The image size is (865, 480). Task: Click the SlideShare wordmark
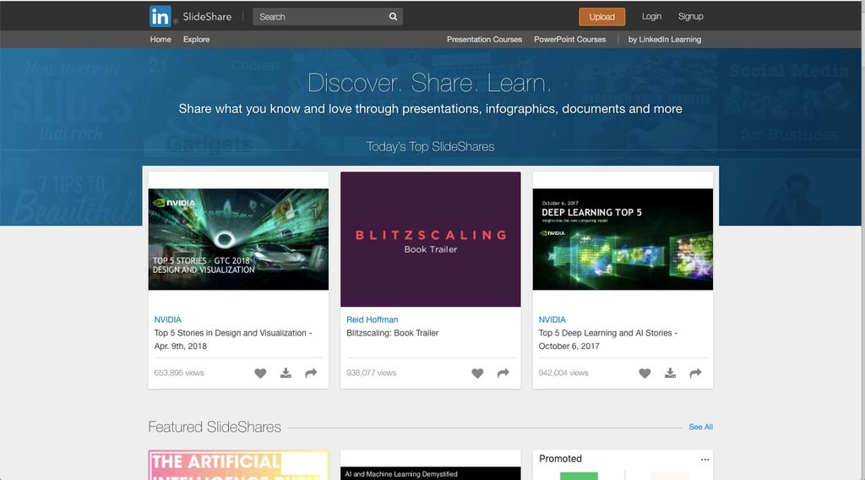(207, 17)
